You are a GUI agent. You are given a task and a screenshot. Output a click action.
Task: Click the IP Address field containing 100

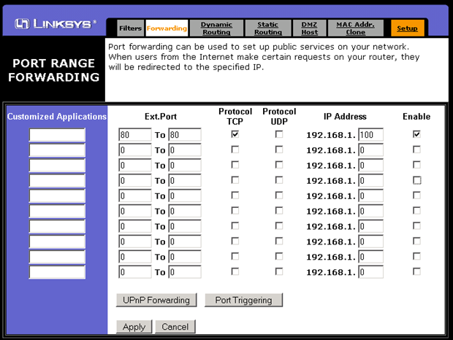[x=370, y=135]
